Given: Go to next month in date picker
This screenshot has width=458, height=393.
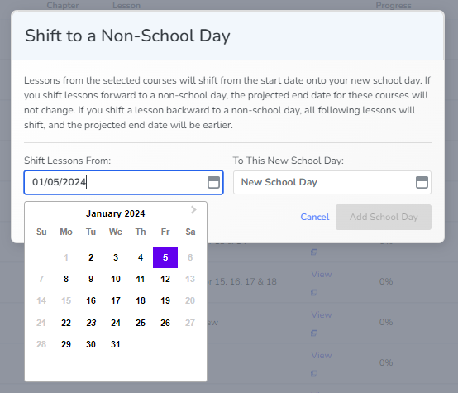Looking at the screenshot, I should point(193,209).
